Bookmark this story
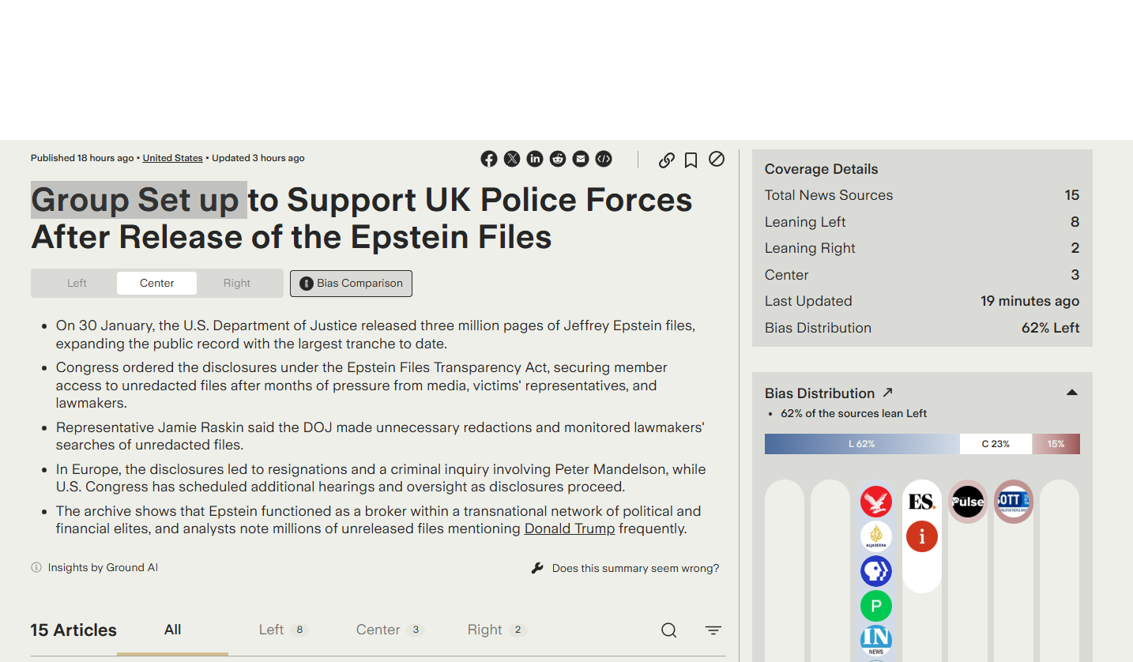 691,160
